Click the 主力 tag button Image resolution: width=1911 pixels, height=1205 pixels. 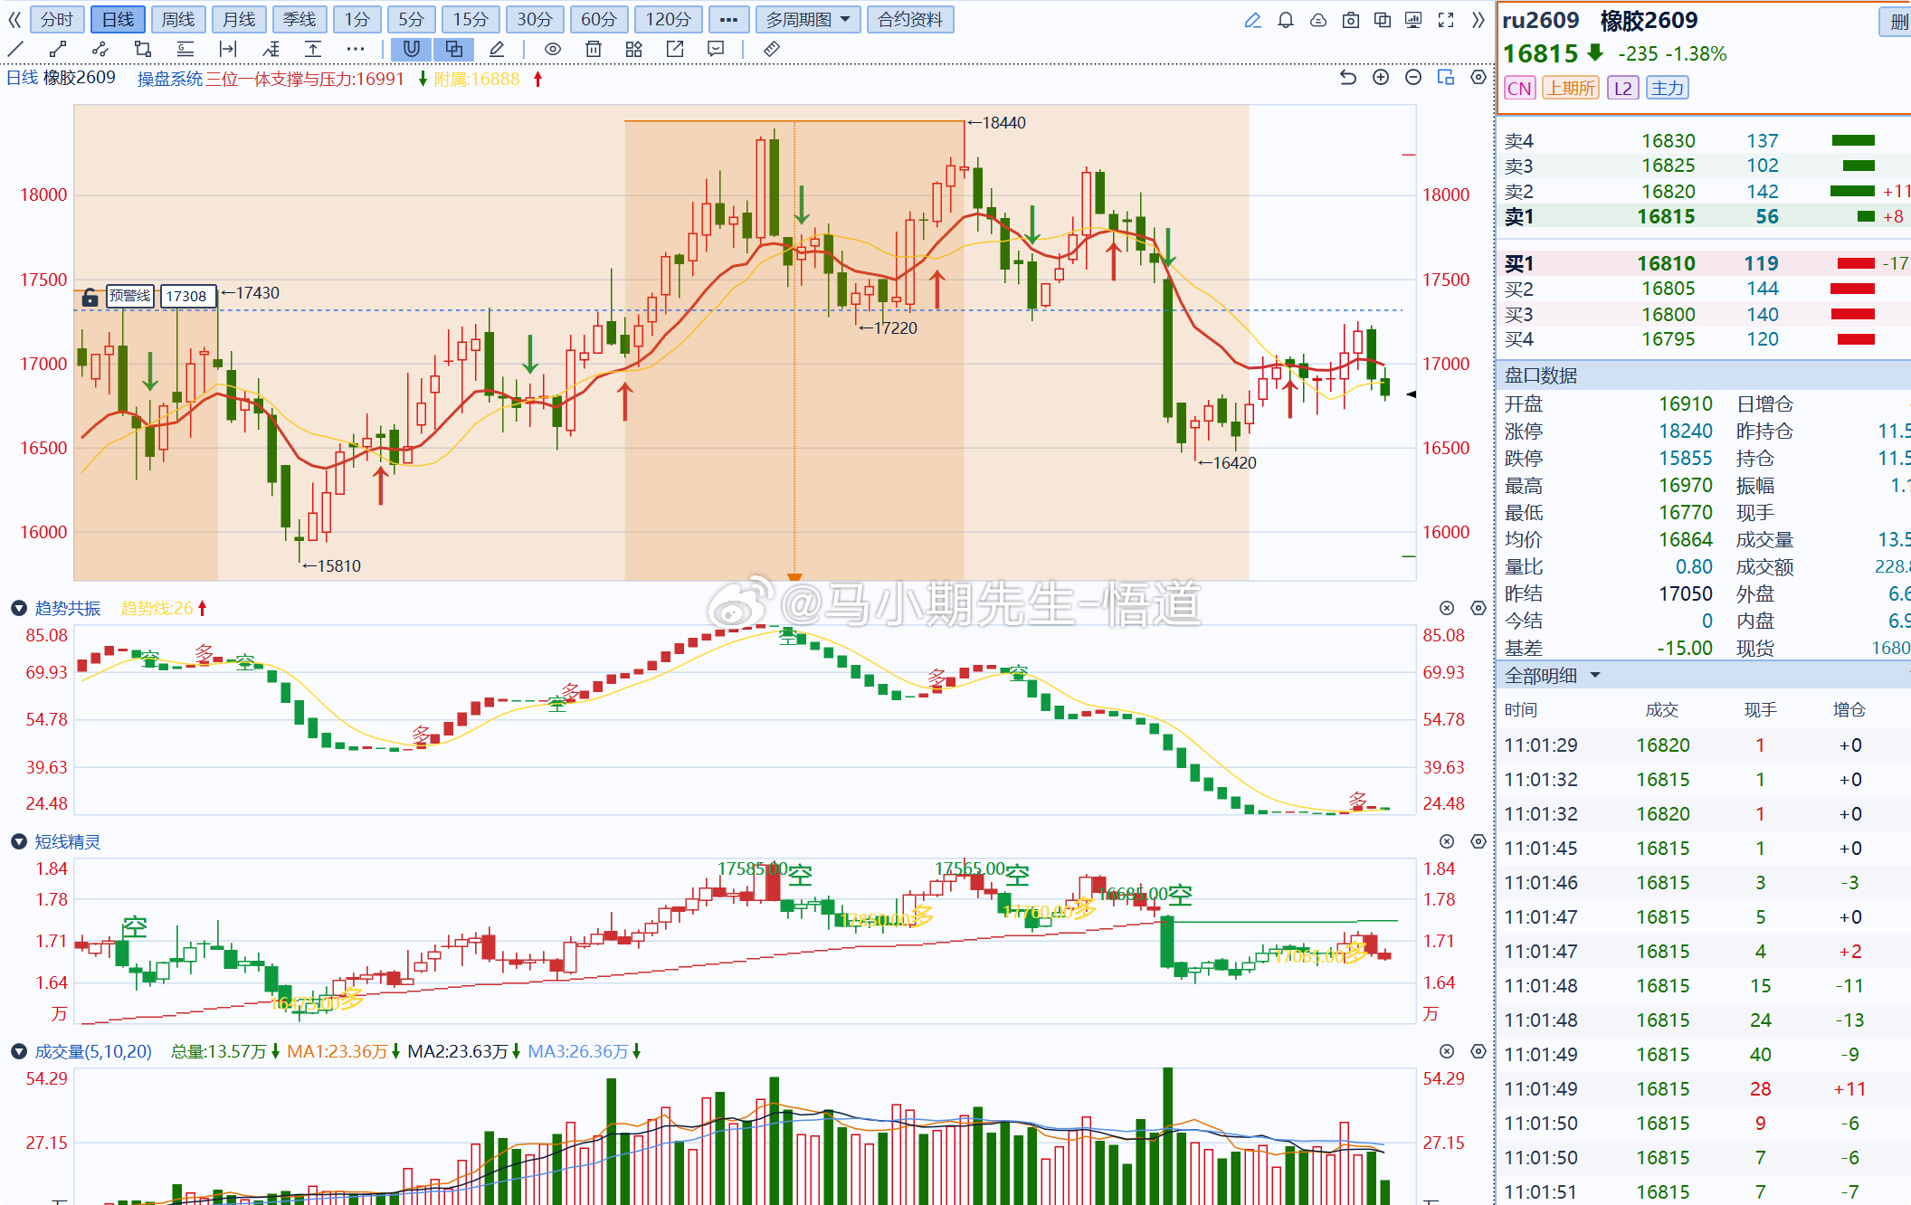click(x=1667, y=88)
